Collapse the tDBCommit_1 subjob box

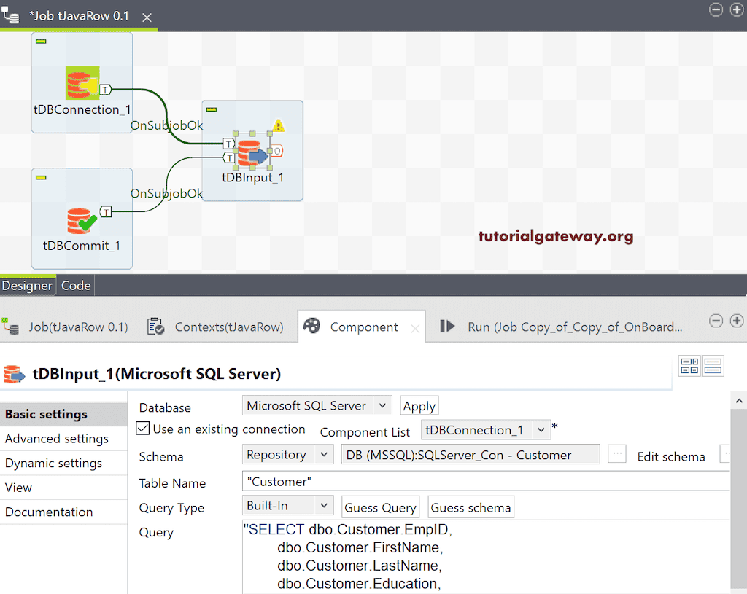point(41,178)
